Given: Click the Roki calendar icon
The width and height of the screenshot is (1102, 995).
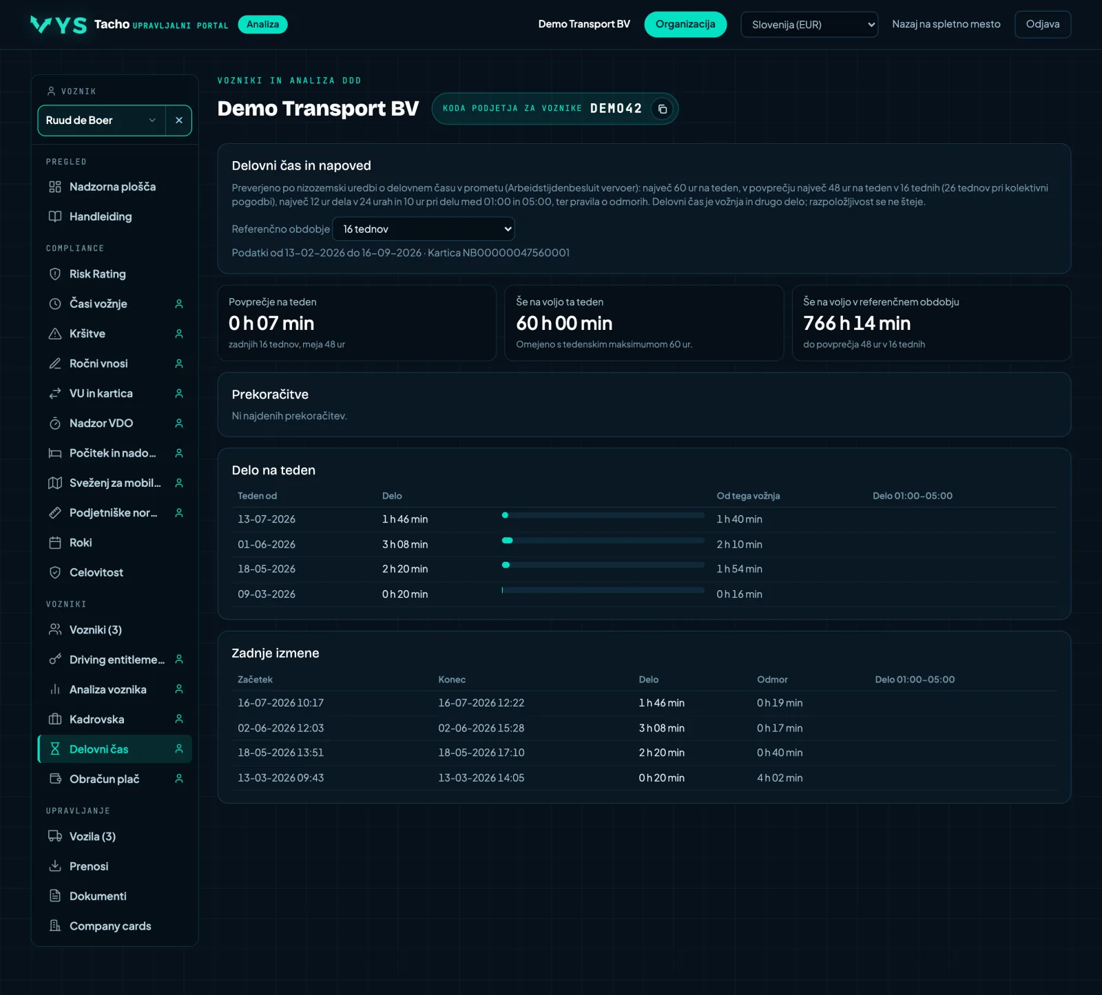Looking at the screenshot, I should click(x=55, y=543).
